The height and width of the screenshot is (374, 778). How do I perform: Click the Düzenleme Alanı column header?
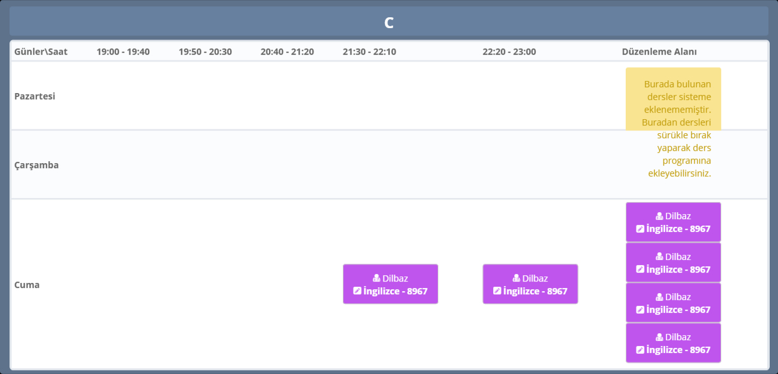[x=659, y=52]
